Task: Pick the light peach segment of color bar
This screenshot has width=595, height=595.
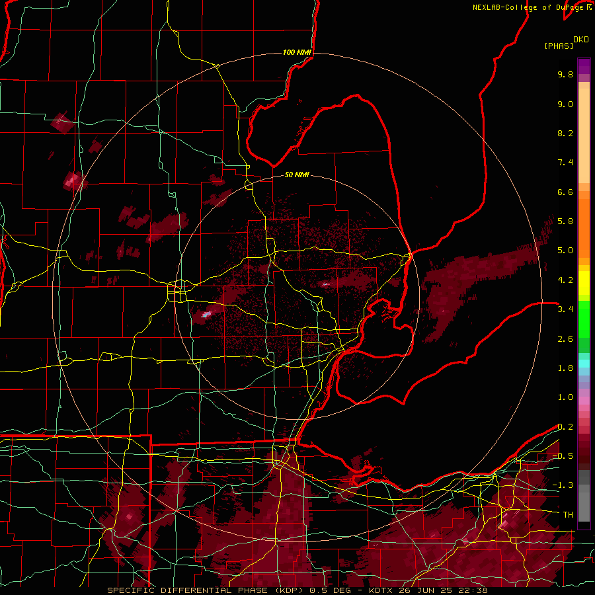Action: (584, 137)
